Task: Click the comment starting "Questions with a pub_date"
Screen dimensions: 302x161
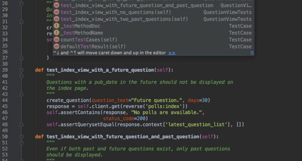Action: pos(140,82)
